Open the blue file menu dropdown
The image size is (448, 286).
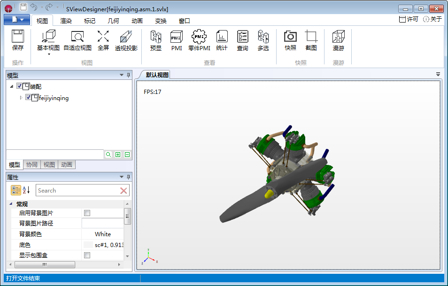[17, 20]
